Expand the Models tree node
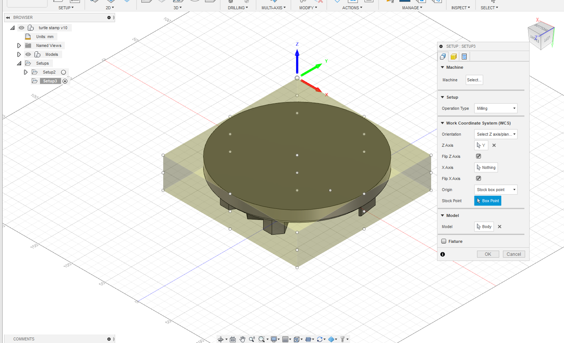This screenshot has width=564, height=343. tap(19, 54)
